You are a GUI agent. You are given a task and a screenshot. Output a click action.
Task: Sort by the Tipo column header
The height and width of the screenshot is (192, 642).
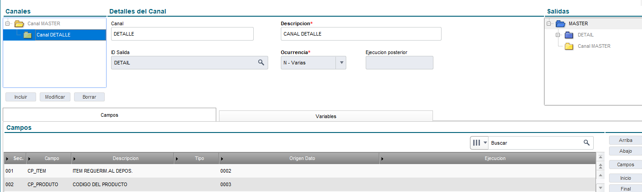tap(196, 158)
